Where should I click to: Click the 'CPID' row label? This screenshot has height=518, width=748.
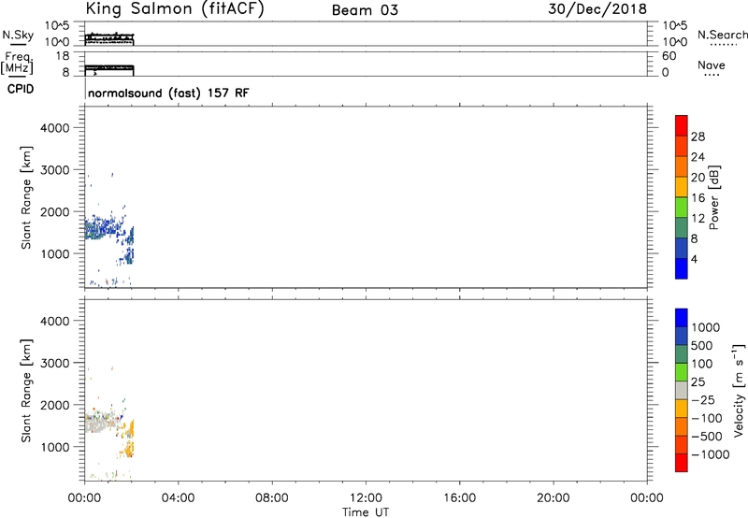[21, 89]
